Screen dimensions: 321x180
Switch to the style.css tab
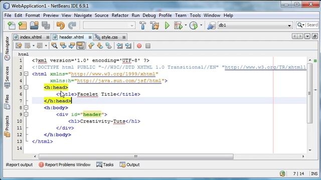109,37
